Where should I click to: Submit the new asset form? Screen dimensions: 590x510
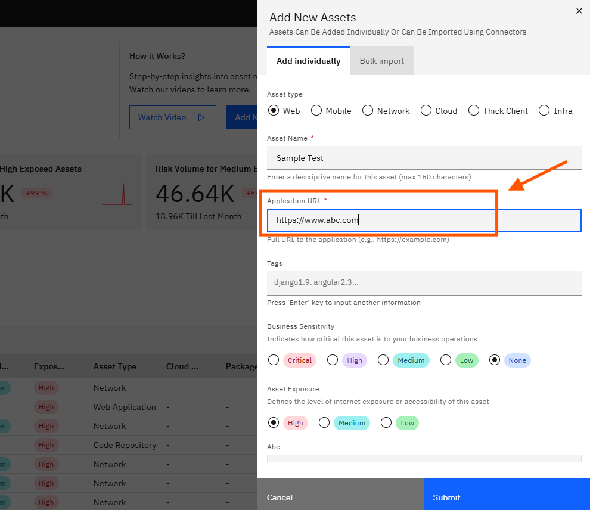click(x=507, y=494)
